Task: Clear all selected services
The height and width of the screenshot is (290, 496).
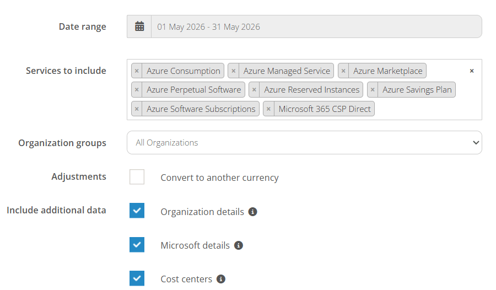Action: coord(472,71)
